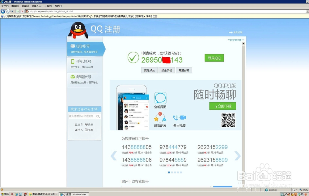
Task: Click the Windows 开始 Start button
Action: pyautogui.click(x=5, y=194)
